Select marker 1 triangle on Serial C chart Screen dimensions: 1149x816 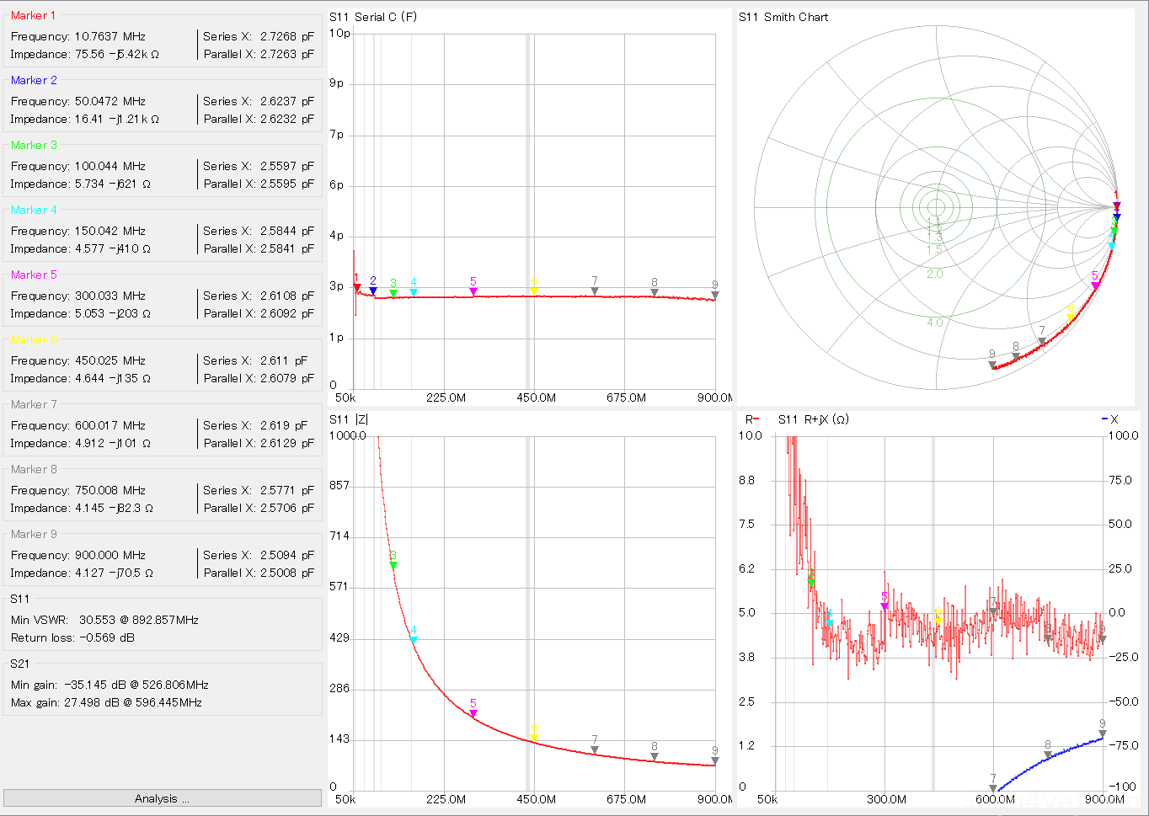pyautogui.click(x=357, y=288)
